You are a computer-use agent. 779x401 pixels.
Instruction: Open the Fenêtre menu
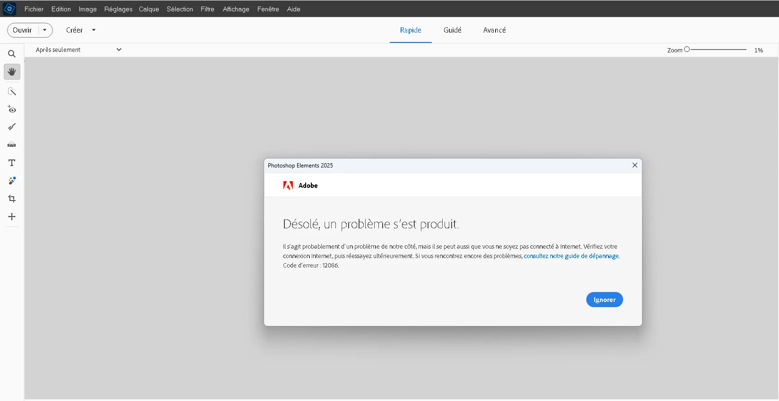(x=268, y=9)
